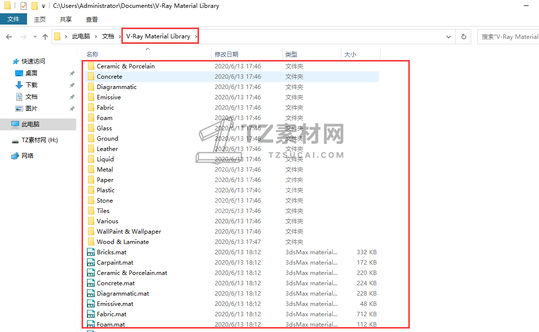Image resolution: width=539 pixels, height=332 pixels.
Task: Click the Bricks.mat file icon
Action: (91, 252)
